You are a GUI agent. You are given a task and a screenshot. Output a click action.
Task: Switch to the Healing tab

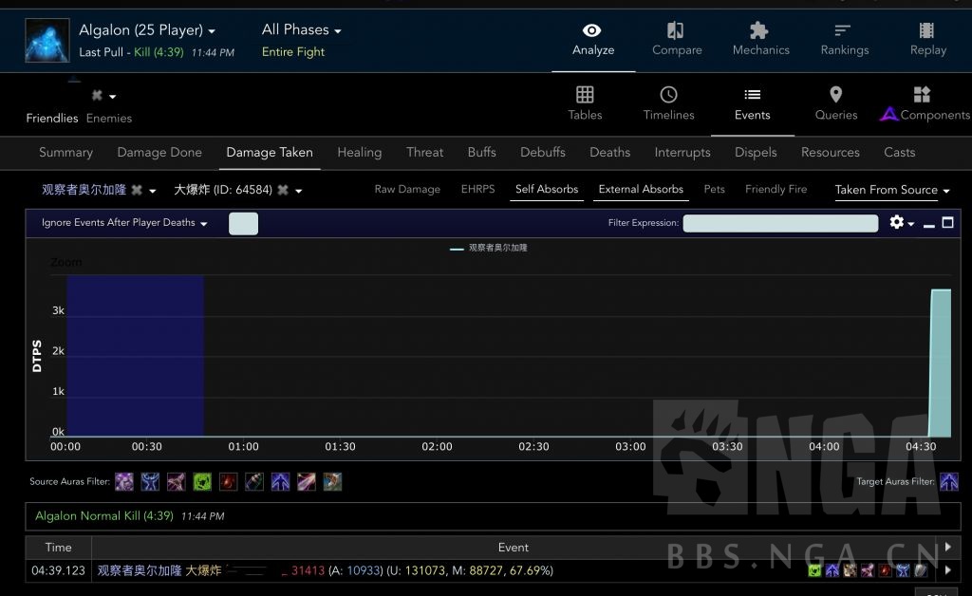pos(359,152)
